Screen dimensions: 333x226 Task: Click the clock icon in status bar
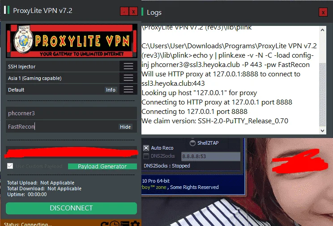click(115, 223)
